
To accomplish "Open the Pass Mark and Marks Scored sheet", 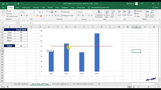I will [x=83, y=84].
